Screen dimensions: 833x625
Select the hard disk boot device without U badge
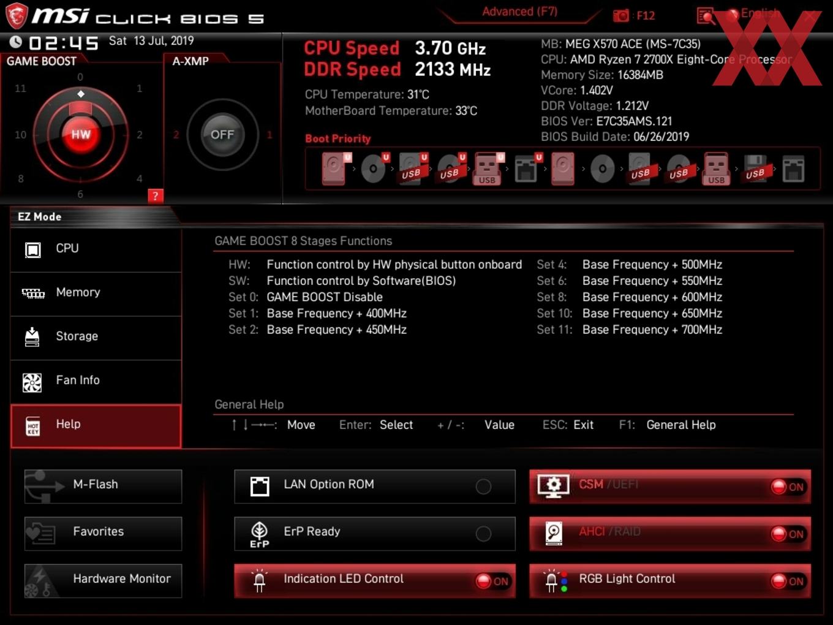(x=563, y=169)
